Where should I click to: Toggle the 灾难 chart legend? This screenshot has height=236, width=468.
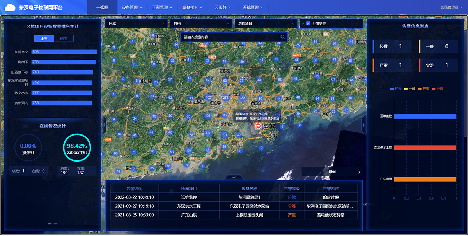pos(438,89)
